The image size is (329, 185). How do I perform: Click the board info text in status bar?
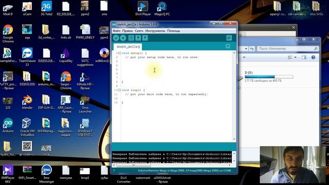point(184,171)
